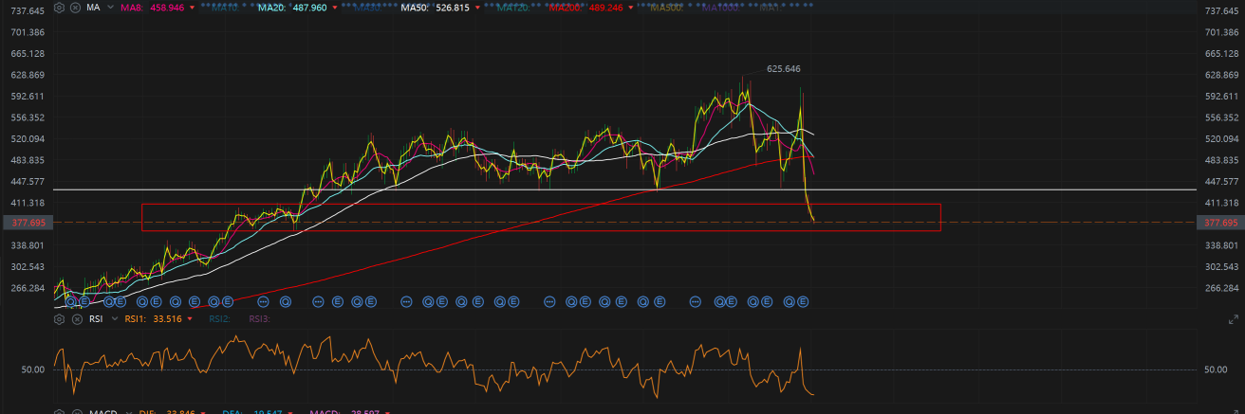Expand the arrow next to MA20 487.960
The width and height of the screenshot is (1245, 414).
pyautogui.click(x=334, y=8)
